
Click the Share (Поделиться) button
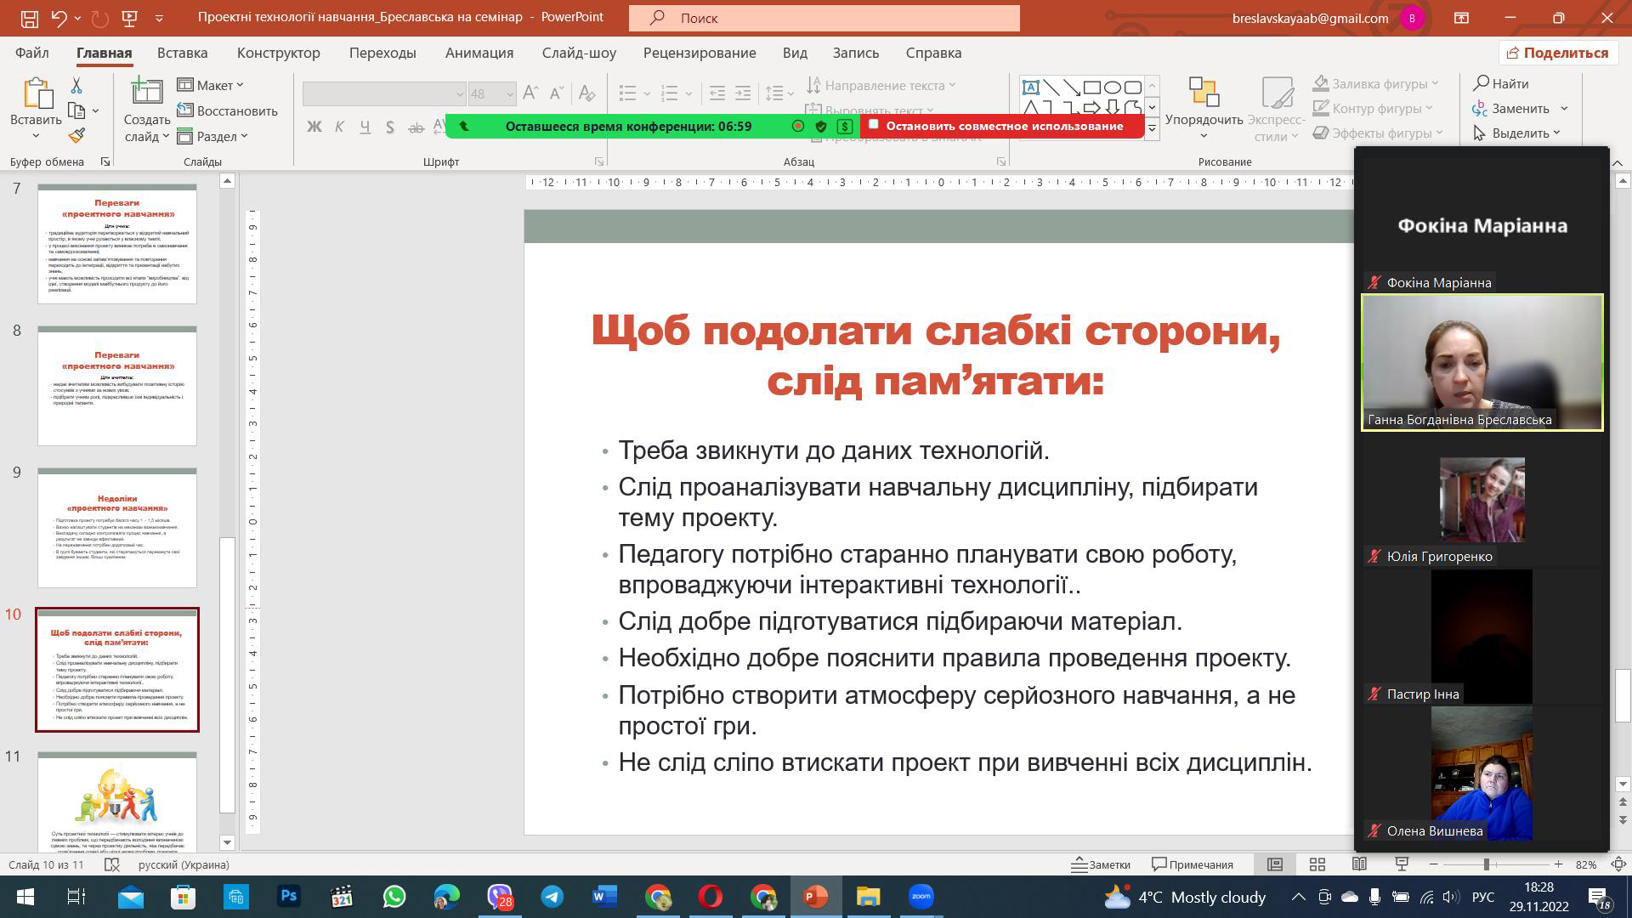(1557, 53)
